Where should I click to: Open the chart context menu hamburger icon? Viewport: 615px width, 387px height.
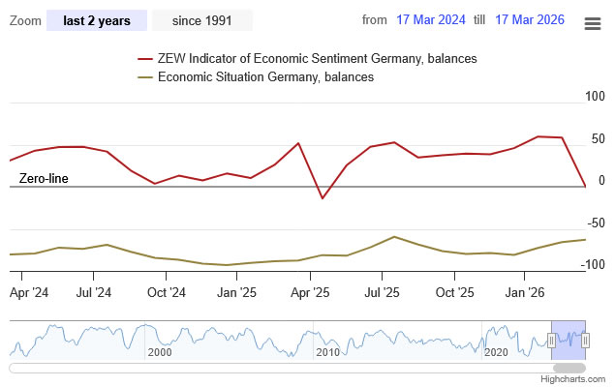point(593,24)
